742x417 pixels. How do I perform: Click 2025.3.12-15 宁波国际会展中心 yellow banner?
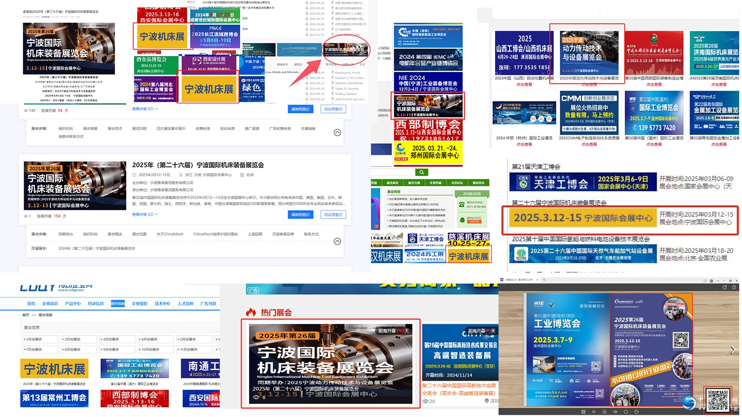pos(582,218)
